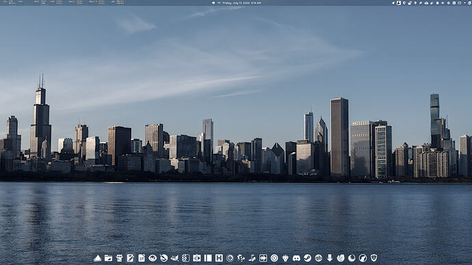The width and height of the screenshot is (472, 265).
Task: Open Firefox from the dock
Action: tap(341, 257)
